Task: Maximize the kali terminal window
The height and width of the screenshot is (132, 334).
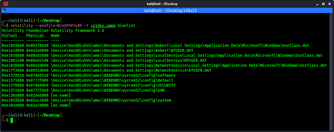Action: pos(323,4)
